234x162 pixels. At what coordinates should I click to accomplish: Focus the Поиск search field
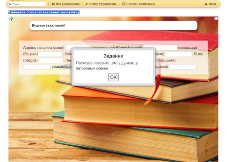(x=28, y=4)
